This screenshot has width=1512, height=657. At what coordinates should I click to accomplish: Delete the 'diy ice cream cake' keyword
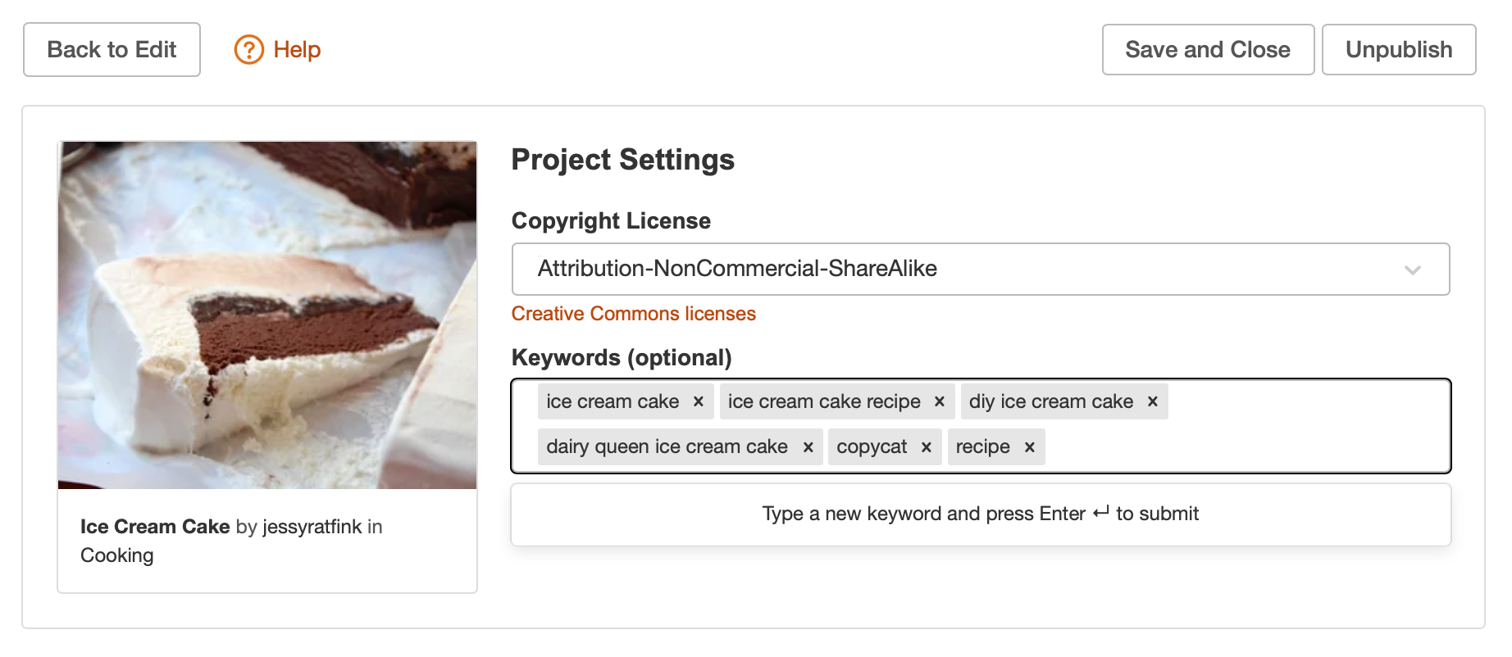point(1152,401)
